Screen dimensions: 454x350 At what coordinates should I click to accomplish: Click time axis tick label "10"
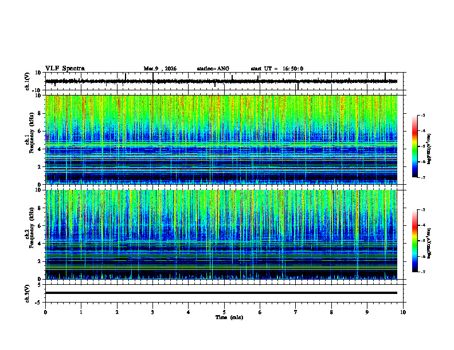pos(403,312)
